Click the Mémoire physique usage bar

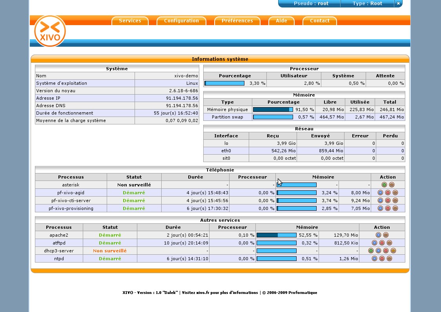[x=273, y=110]
